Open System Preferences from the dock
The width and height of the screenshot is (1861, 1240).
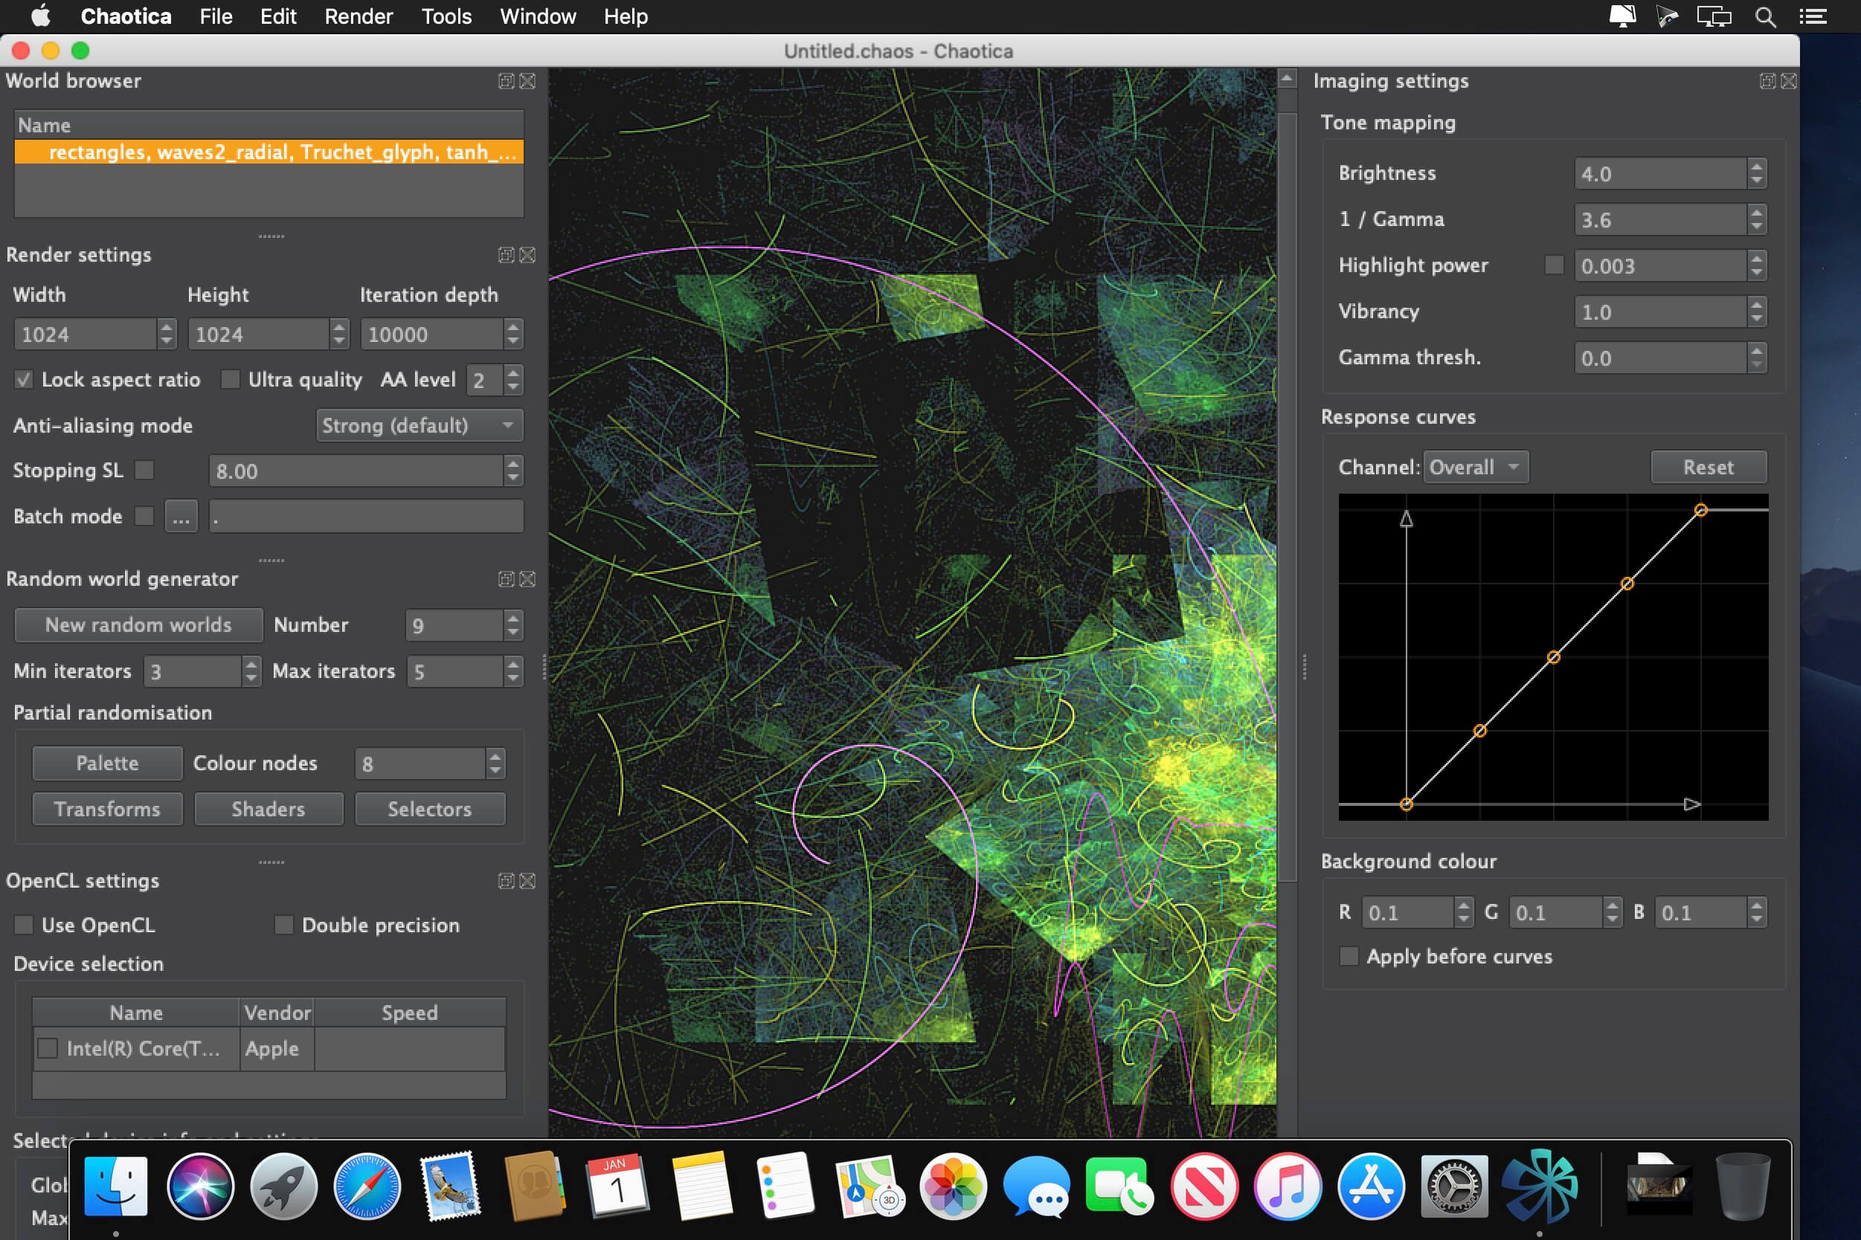(1454, 1186)
